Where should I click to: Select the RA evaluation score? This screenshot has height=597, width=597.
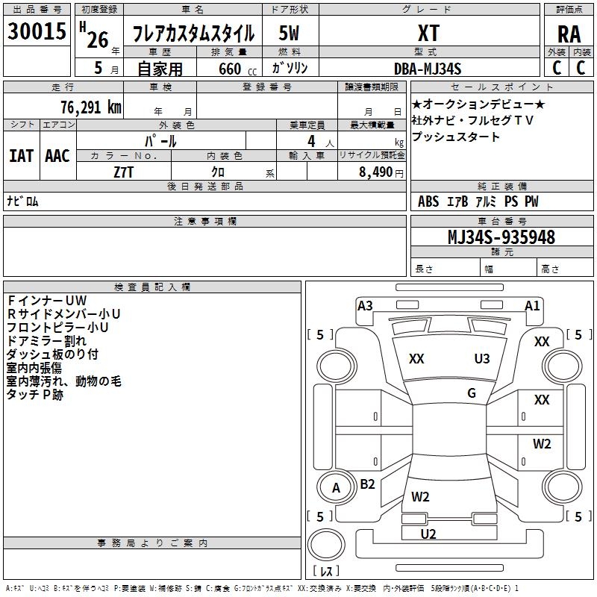pos(569,34)
